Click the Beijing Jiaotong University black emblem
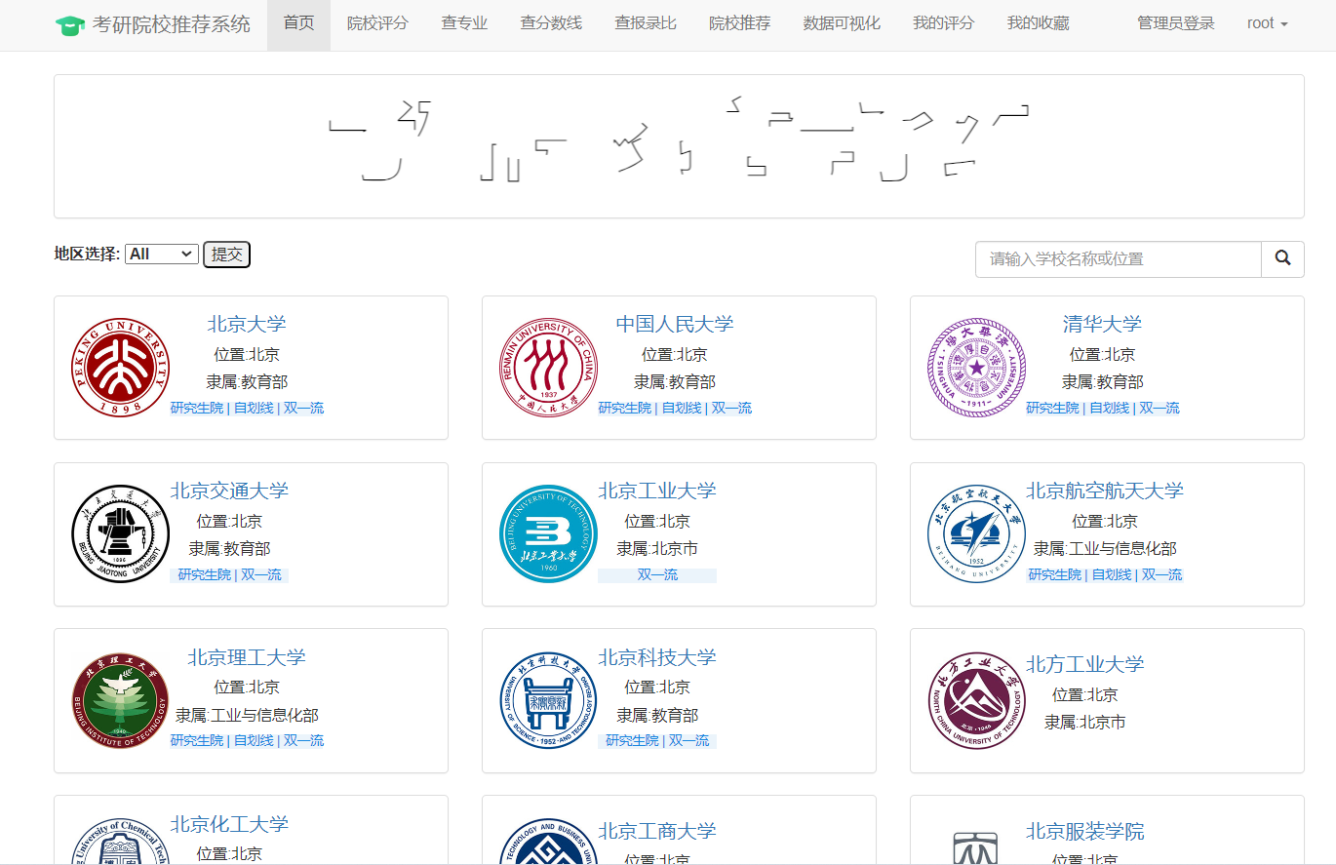This screenshot has height=865, width=1336. pos(121,534)
